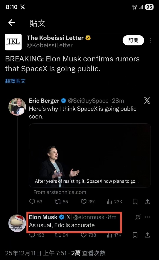This screenshot has height=260, width=159.
Task: Tap the Grok icon on Elon's reply
Action: (x=138, y=217)
